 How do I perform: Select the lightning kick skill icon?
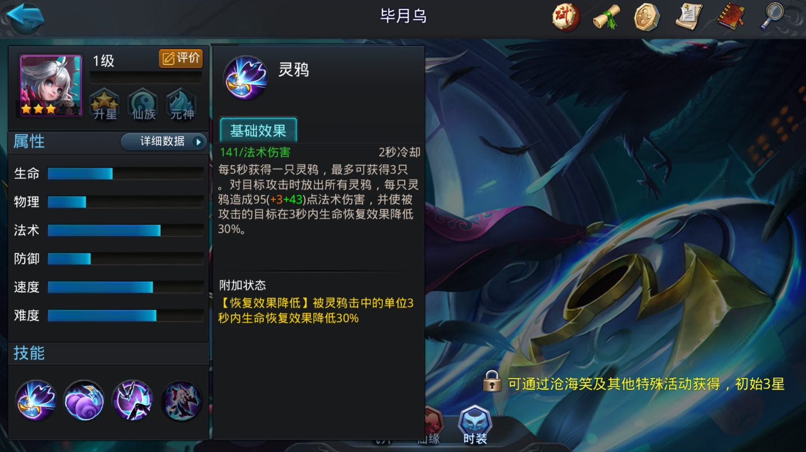(x=133, y=400)
